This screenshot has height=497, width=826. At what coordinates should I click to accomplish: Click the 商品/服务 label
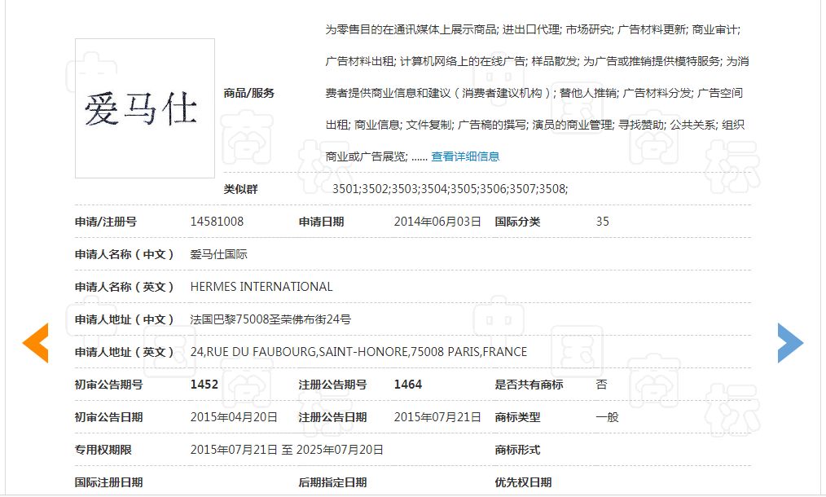[x=249, y=93]
